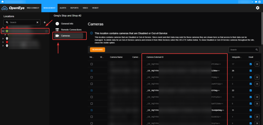The image size is (263, 125).
Task: Open the chat message icon in the top bar
Action: (x=256, y=2)
